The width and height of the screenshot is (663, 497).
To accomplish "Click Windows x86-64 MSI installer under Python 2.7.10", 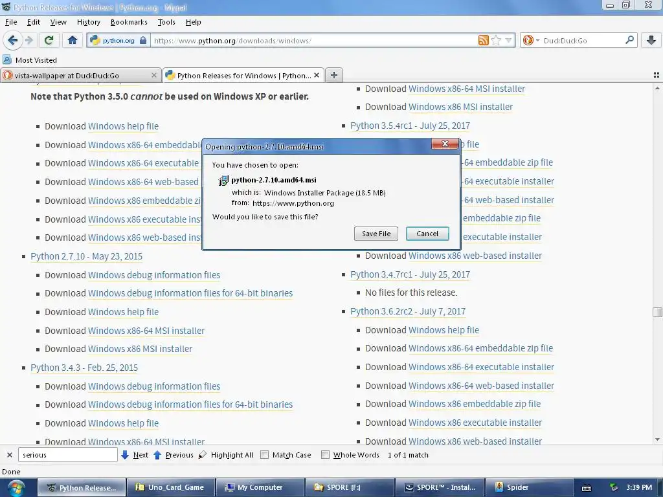I will pos(146,331).
